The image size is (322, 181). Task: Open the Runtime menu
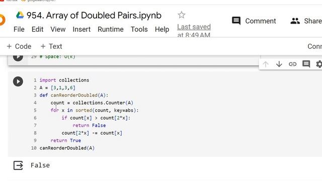pyautogui.click(x=111, y=29)
